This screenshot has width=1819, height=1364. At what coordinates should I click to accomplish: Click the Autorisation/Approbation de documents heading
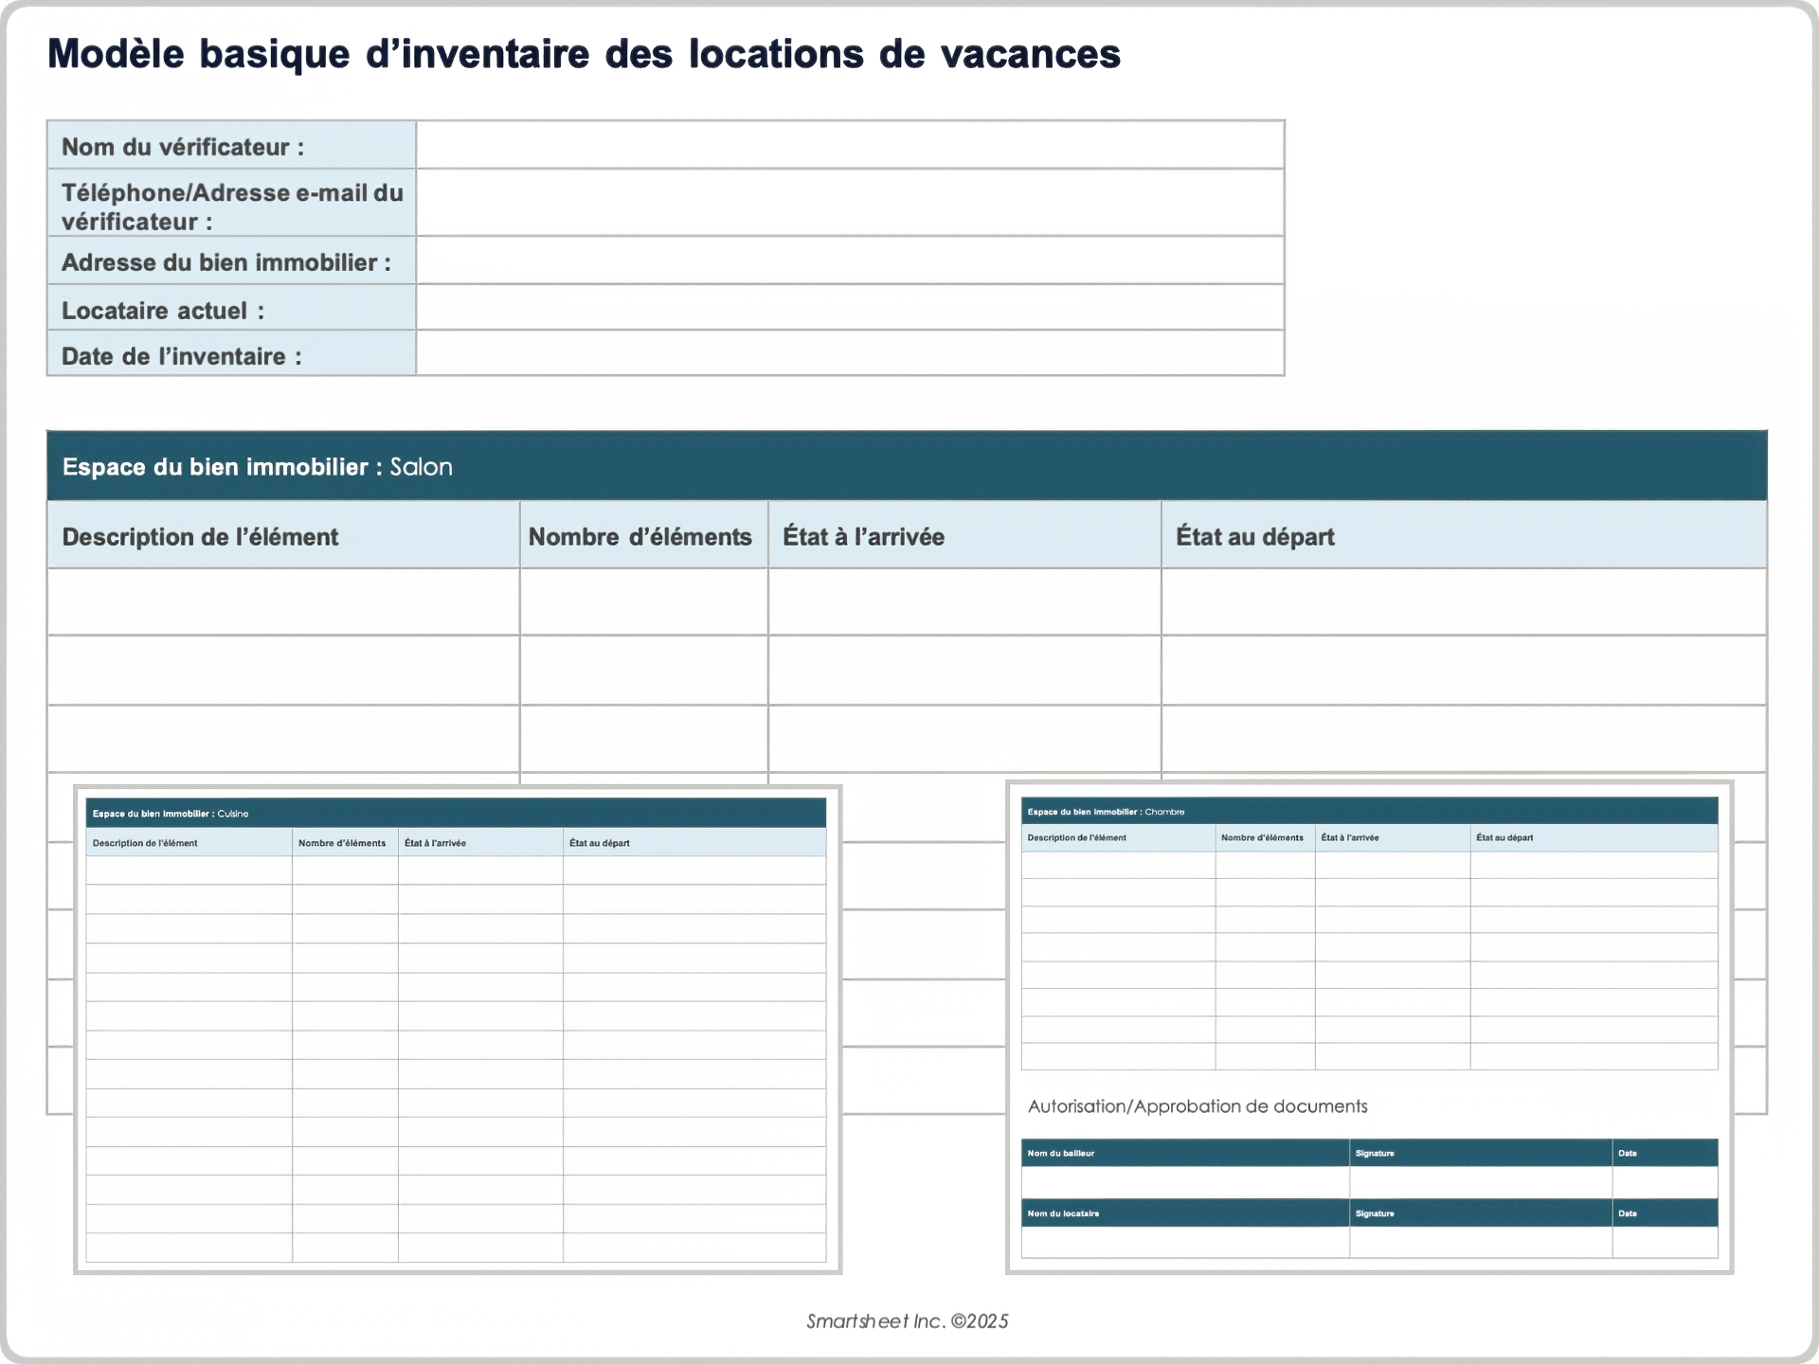point(1198,1106)
